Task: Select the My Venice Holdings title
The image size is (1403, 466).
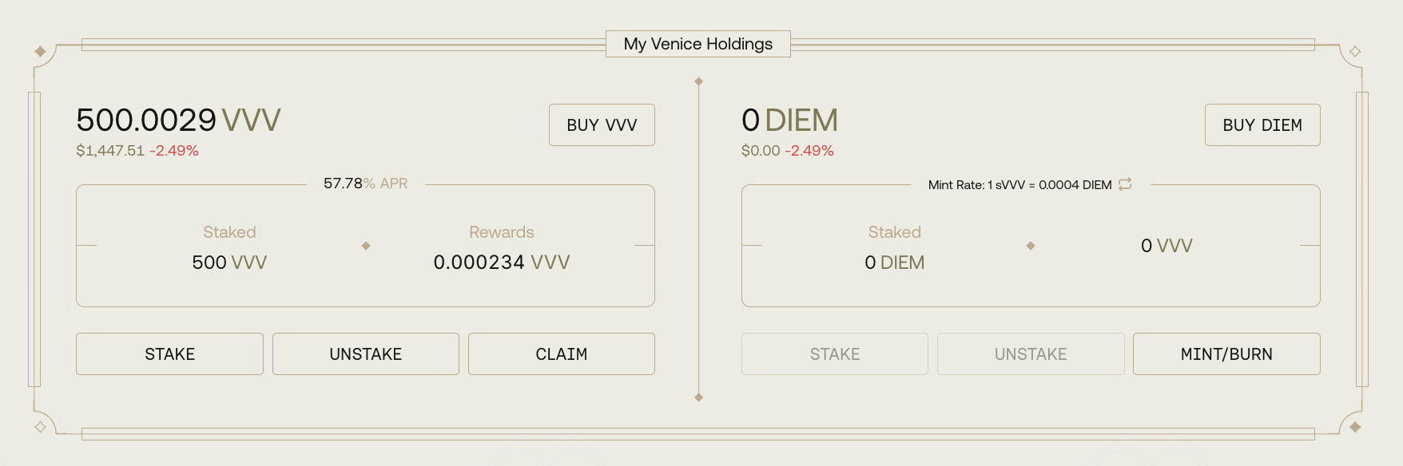Action: point(698,44)
